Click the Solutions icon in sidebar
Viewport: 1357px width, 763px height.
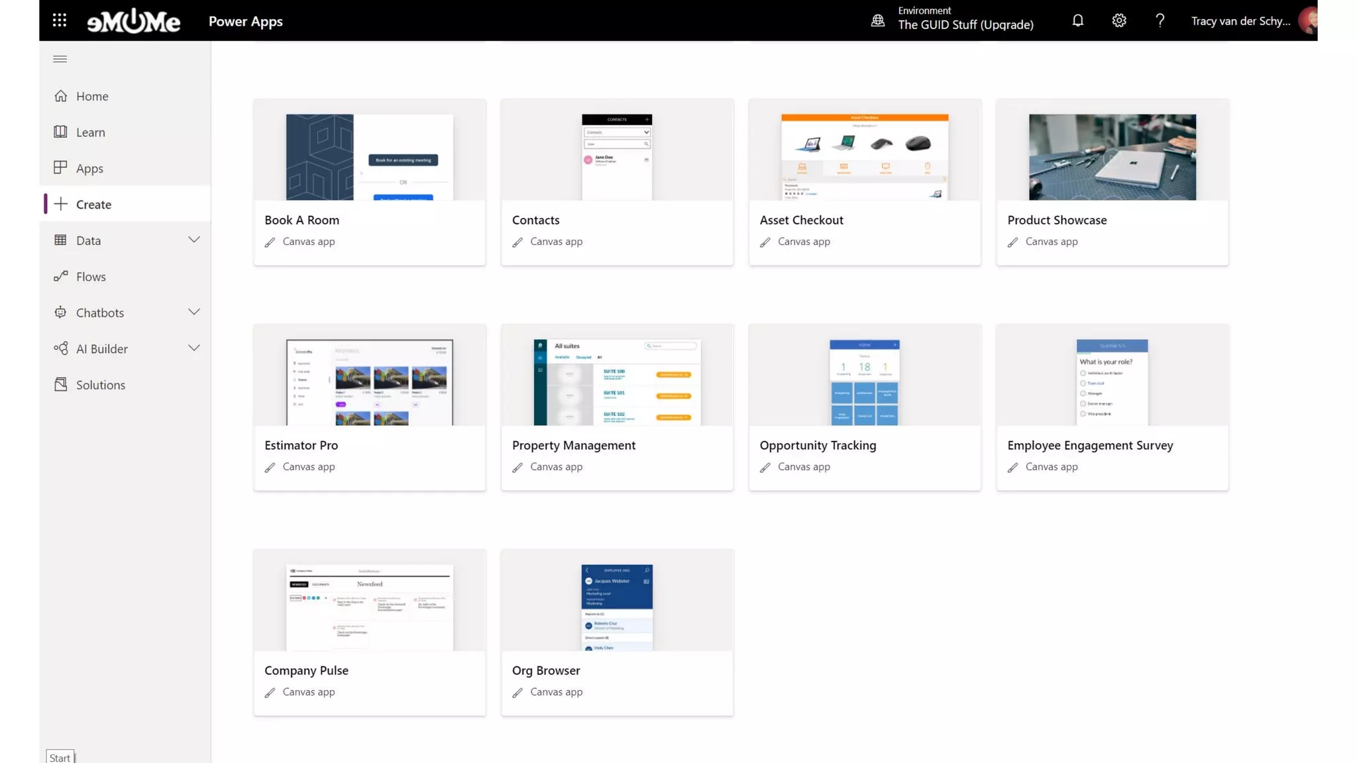click(x=61, y=385)
